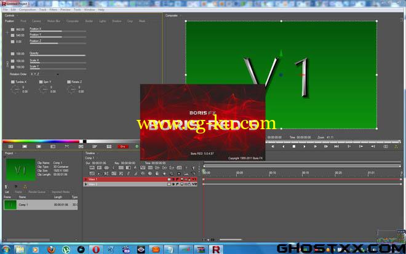Screen dimensions: 406x254
Task: Click the first timeline tool icon, top row
Action: (92, 168)
